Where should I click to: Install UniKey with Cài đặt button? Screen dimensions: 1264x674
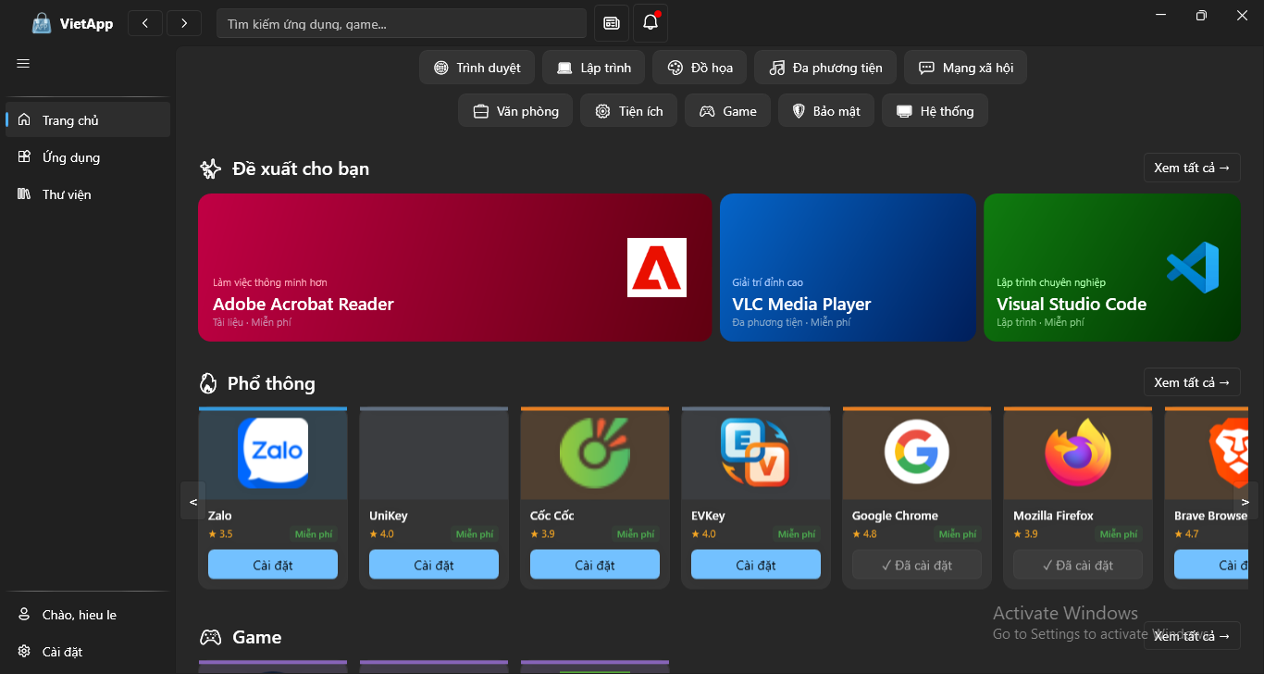point(434,565)
